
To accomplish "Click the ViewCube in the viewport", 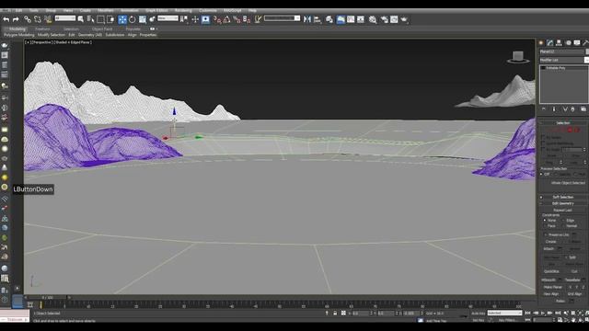I will [x=518, y=57].
